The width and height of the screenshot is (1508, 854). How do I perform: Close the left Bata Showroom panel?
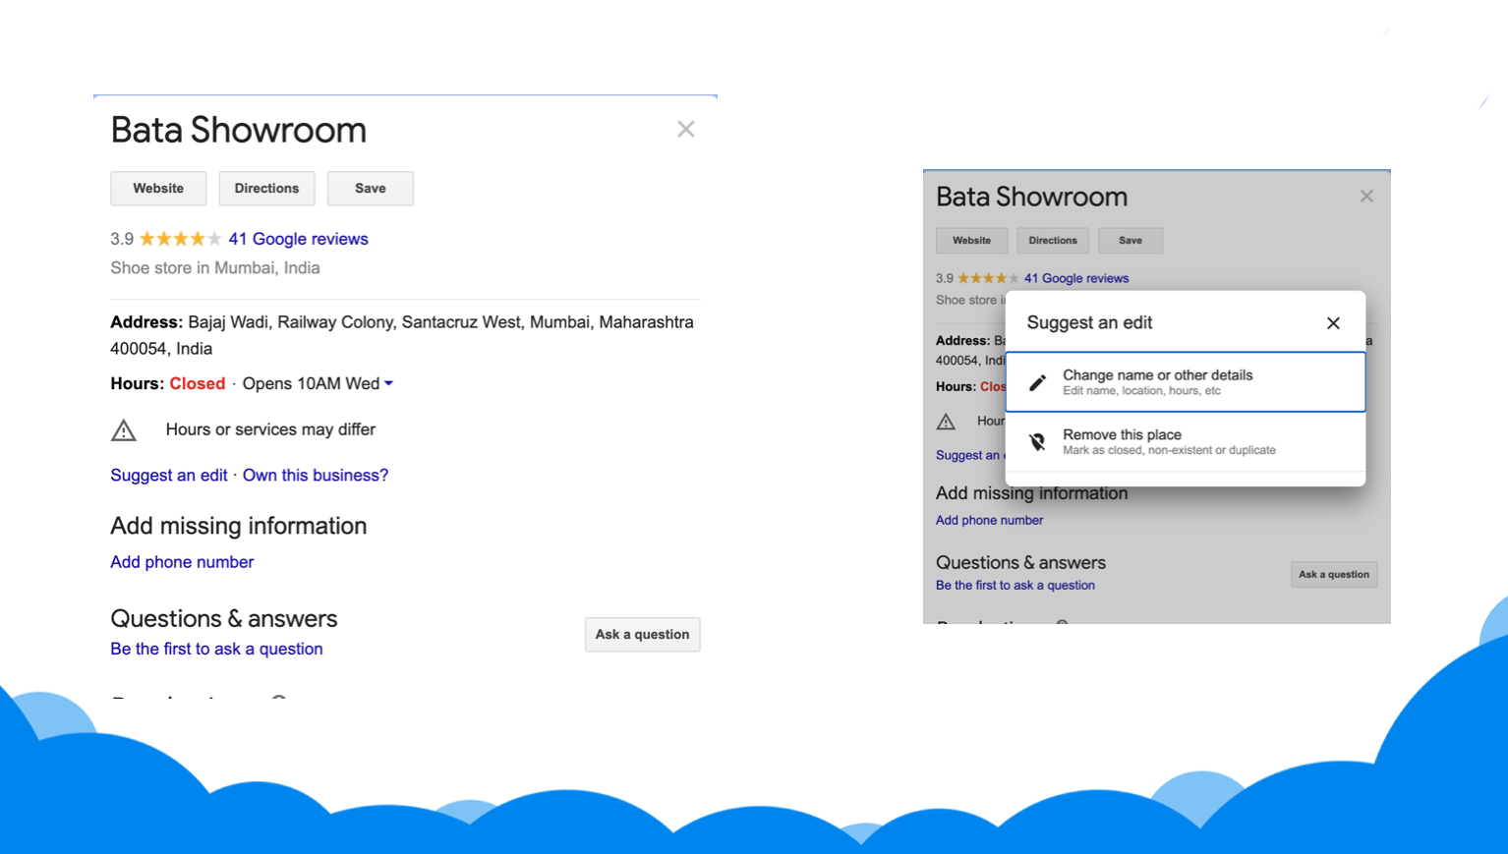click(x=686, y=129)
